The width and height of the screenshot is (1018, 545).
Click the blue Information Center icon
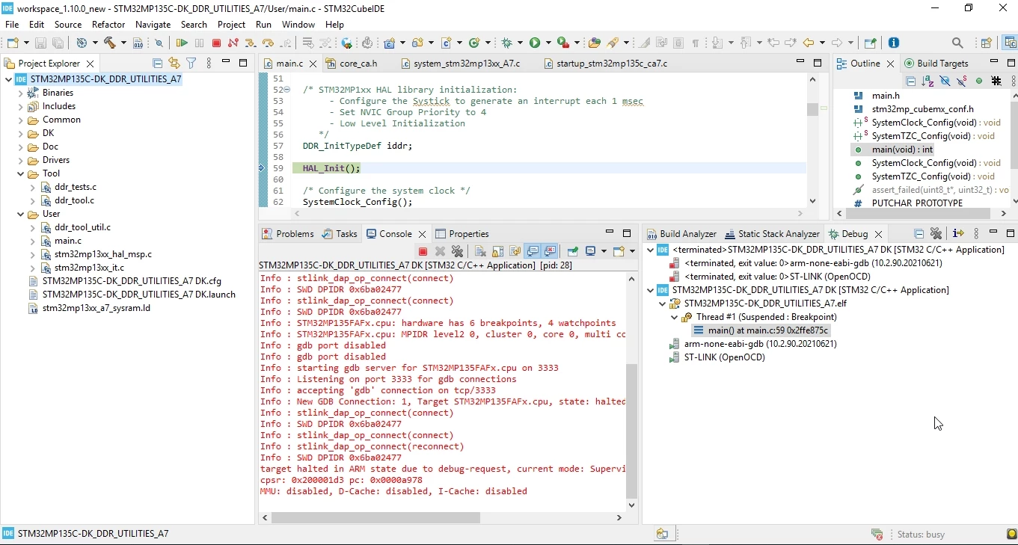click(x=893, y=43)
